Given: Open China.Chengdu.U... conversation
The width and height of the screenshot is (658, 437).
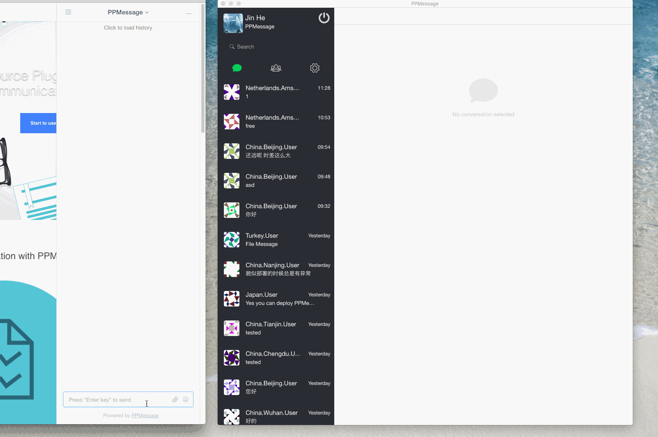Looking at the screenshot, I should (x=276, y=358).
